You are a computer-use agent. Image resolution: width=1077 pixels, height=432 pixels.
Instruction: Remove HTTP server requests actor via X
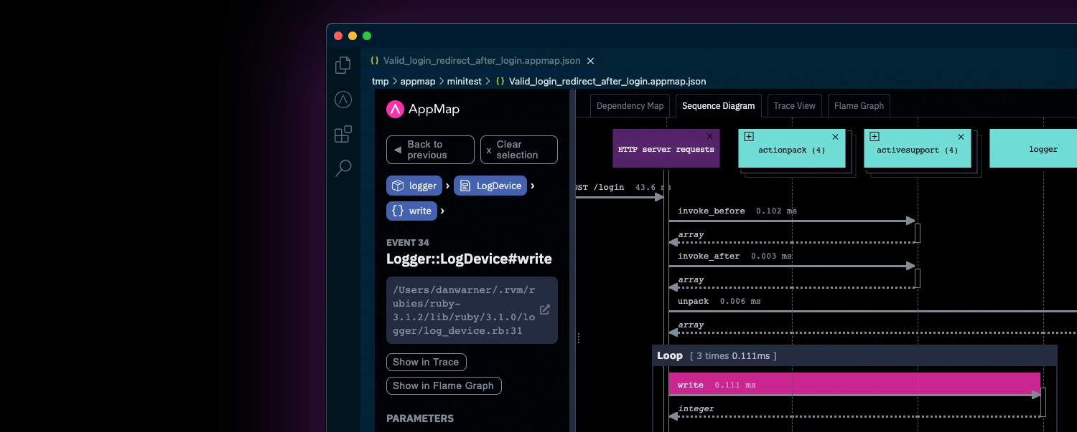tap(709, 136)
